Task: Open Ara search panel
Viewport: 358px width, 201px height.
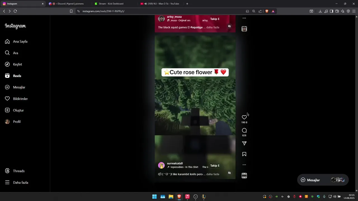Action: [11, 53]
